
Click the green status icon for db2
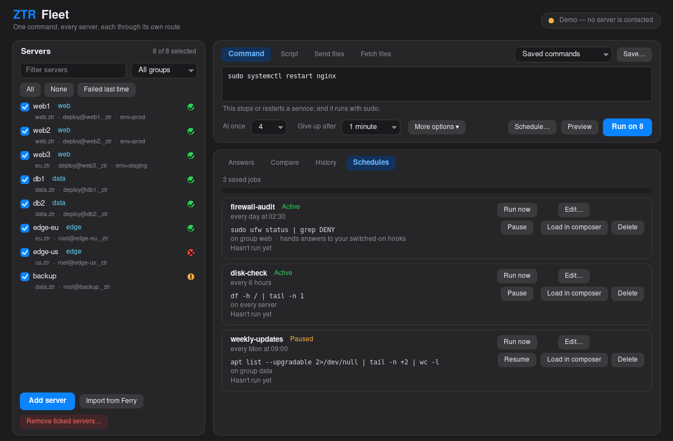tap(191, 204)
